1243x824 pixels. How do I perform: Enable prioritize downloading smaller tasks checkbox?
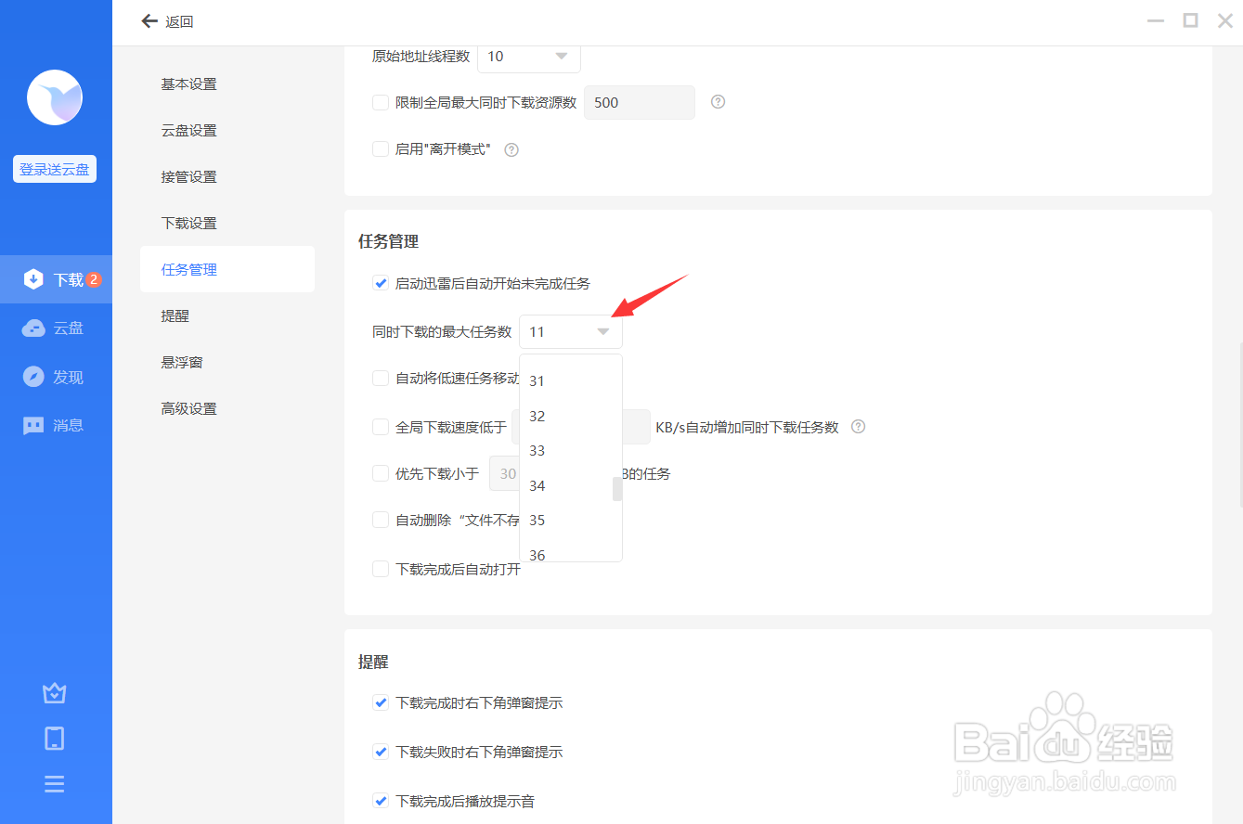pyautogui.click(x=381, y=473)
